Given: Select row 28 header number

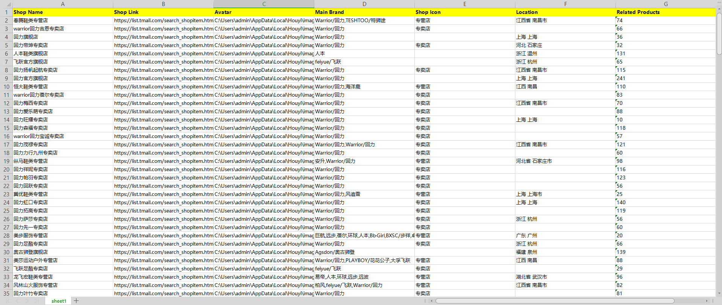Looking at the screenshot, I should point(6,235).
